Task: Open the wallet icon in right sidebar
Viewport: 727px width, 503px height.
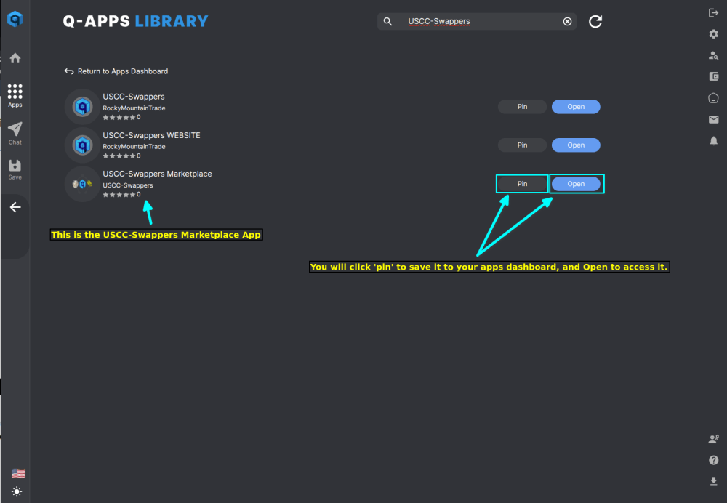Action: point(713,76)
